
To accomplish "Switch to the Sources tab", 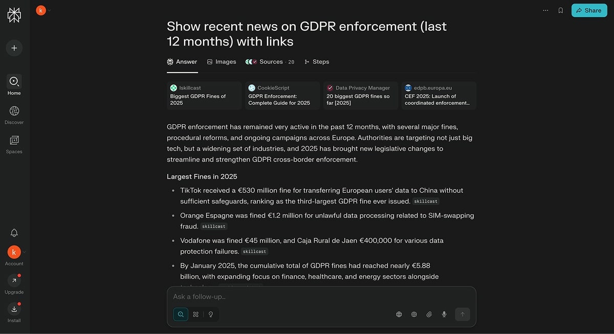I will point(270,62).
